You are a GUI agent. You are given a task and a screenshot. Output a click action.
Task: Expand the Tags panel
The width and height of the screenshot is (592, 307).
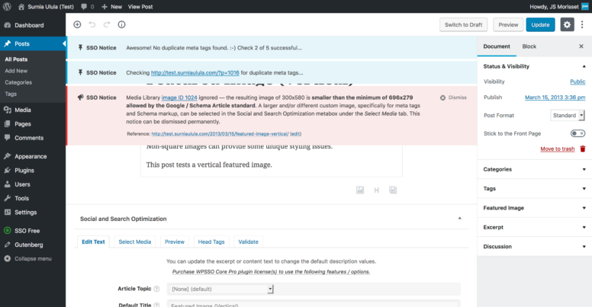(x=534, y=189)
